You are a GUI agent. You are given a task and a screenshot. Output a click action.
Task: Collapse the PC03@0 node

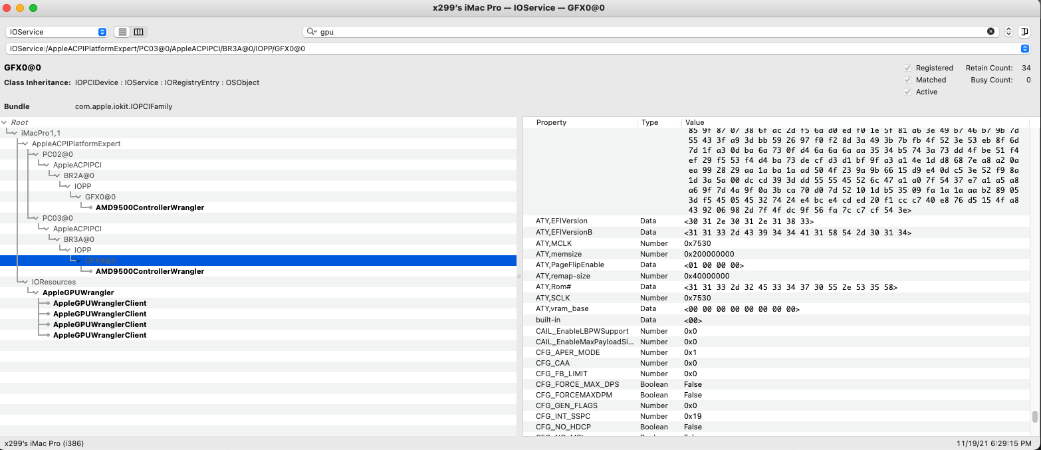click(x=37, y=219)
